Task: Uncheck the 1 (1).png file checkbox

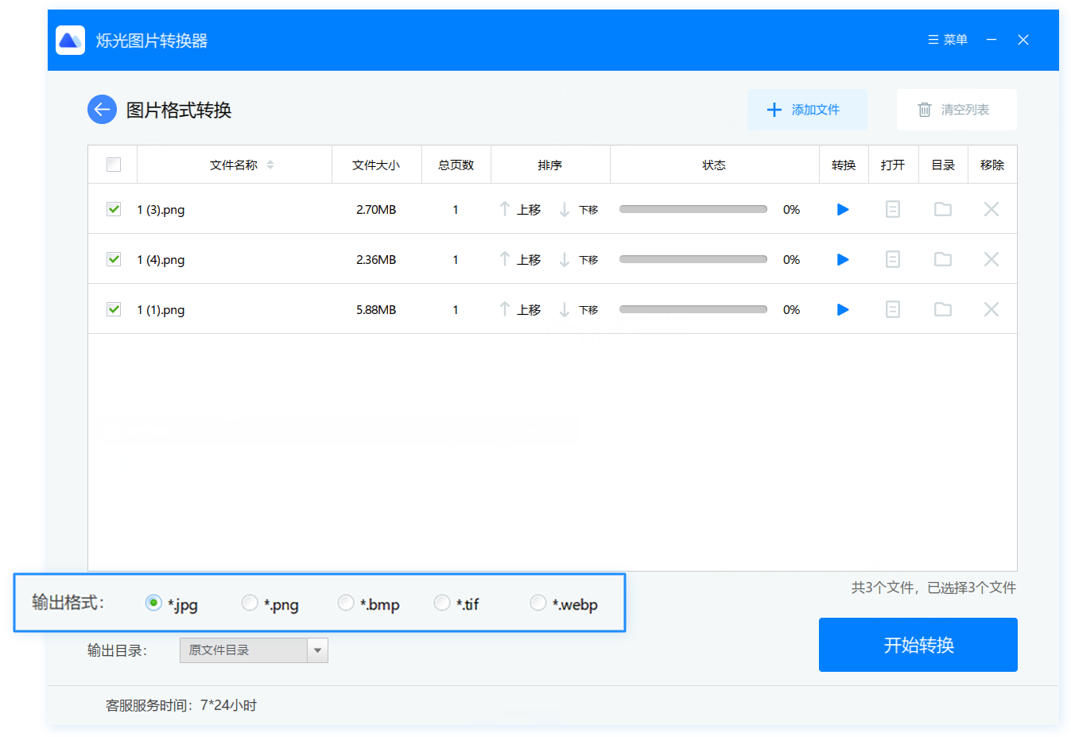Action: coord(114,309)
